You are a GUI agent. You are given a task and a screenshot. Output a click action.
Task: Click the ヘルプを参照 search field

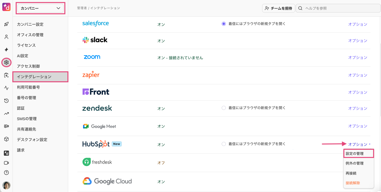tap(338, 8)
